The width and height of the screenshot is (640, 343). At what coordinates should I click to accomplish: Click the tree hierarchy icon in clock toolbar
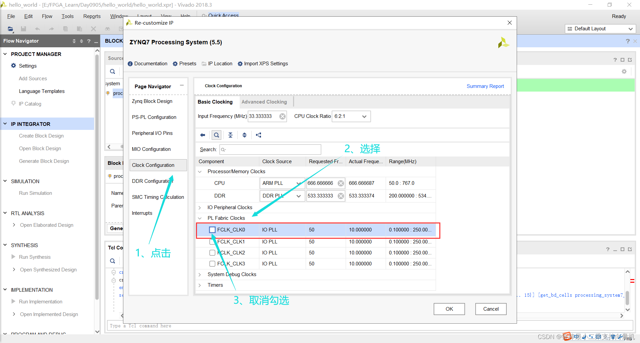tap(258, 135)
